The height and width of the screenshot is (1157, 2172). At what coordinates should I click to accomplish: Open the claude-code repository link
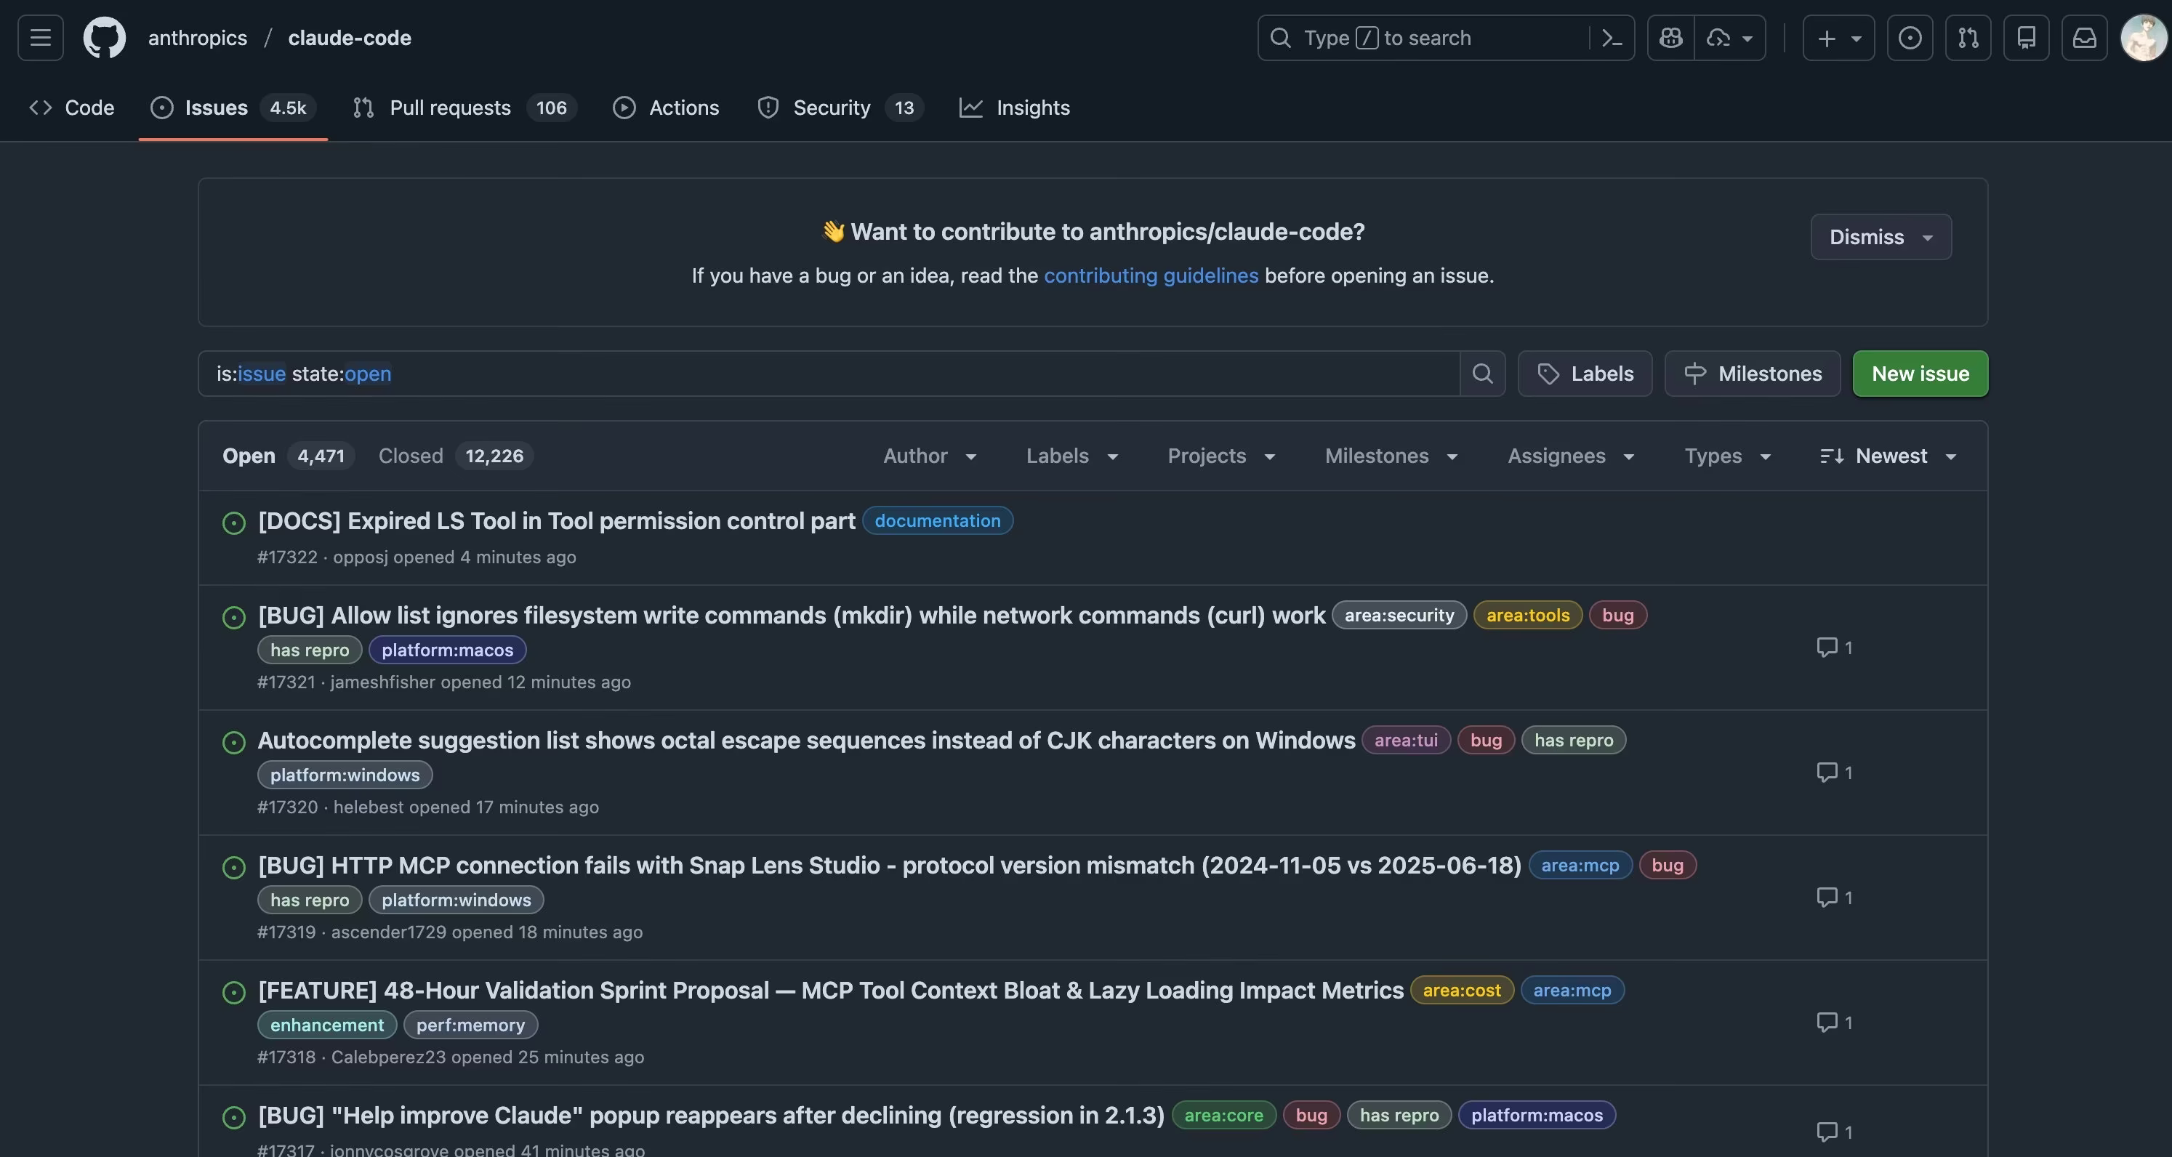coord(350,38)
